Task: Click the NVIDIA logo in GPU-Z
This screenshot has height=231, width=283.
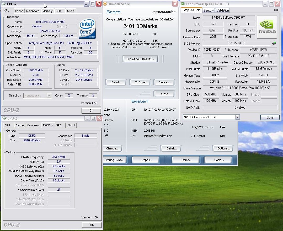Action: click(x=267, y=27)
